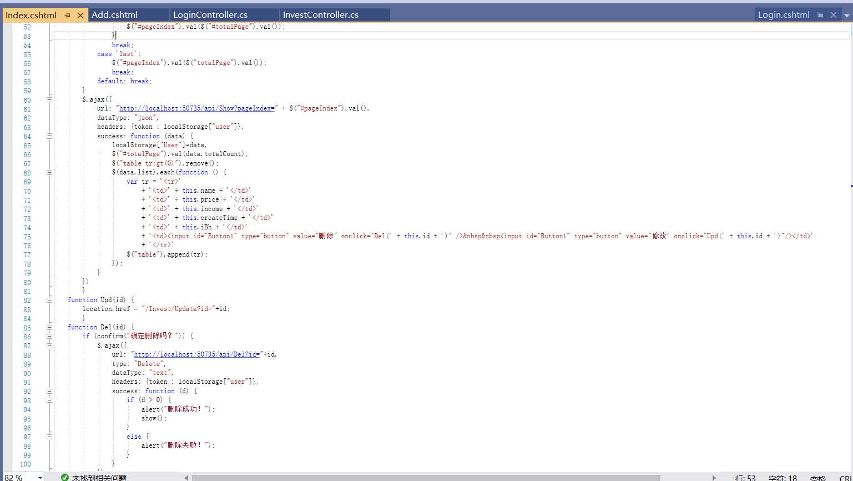
Task: Click the green no-issues-found check icon
Action: point(64,478)
